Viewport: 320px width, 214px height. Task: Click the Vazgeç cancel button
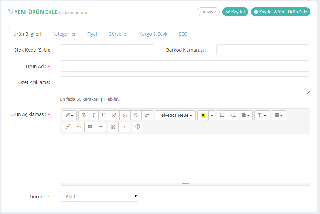click(x=208, y=12)
